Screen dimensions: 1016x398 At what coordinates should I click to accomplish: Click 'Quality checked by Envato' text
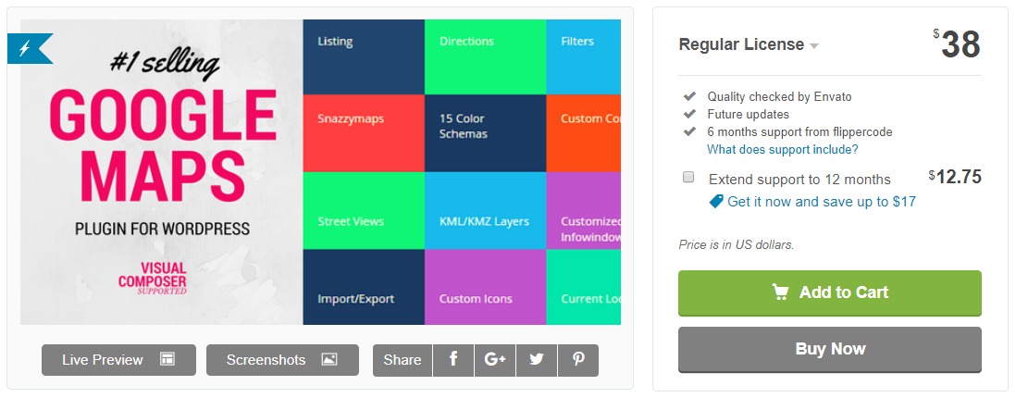pos(779,96)
